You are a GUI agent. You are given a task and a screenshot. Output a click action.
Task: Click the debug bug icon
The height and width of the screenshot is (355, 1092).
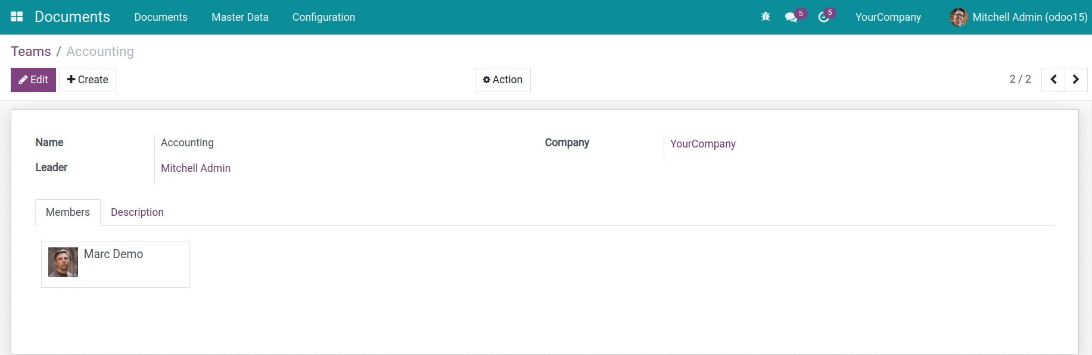click(x=766, y=17)
